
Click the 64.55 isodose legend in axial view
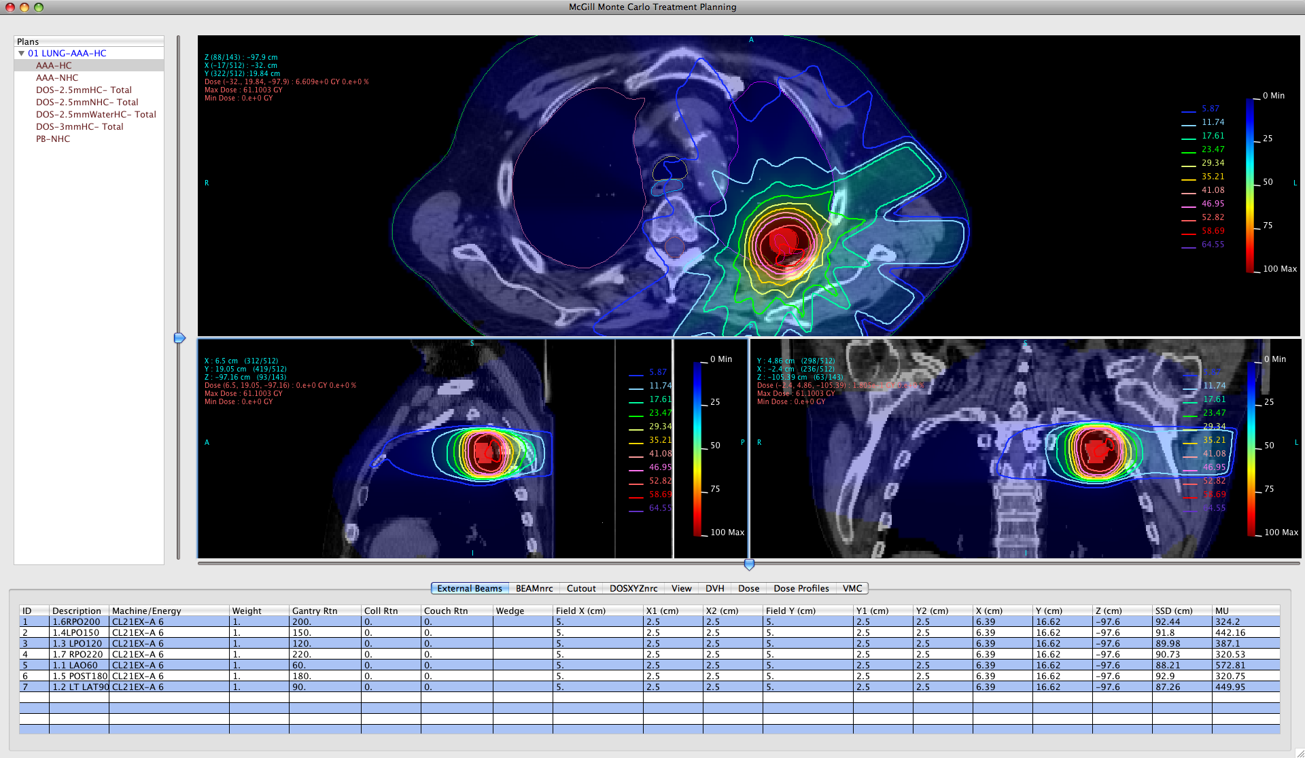click(1203, 245)
